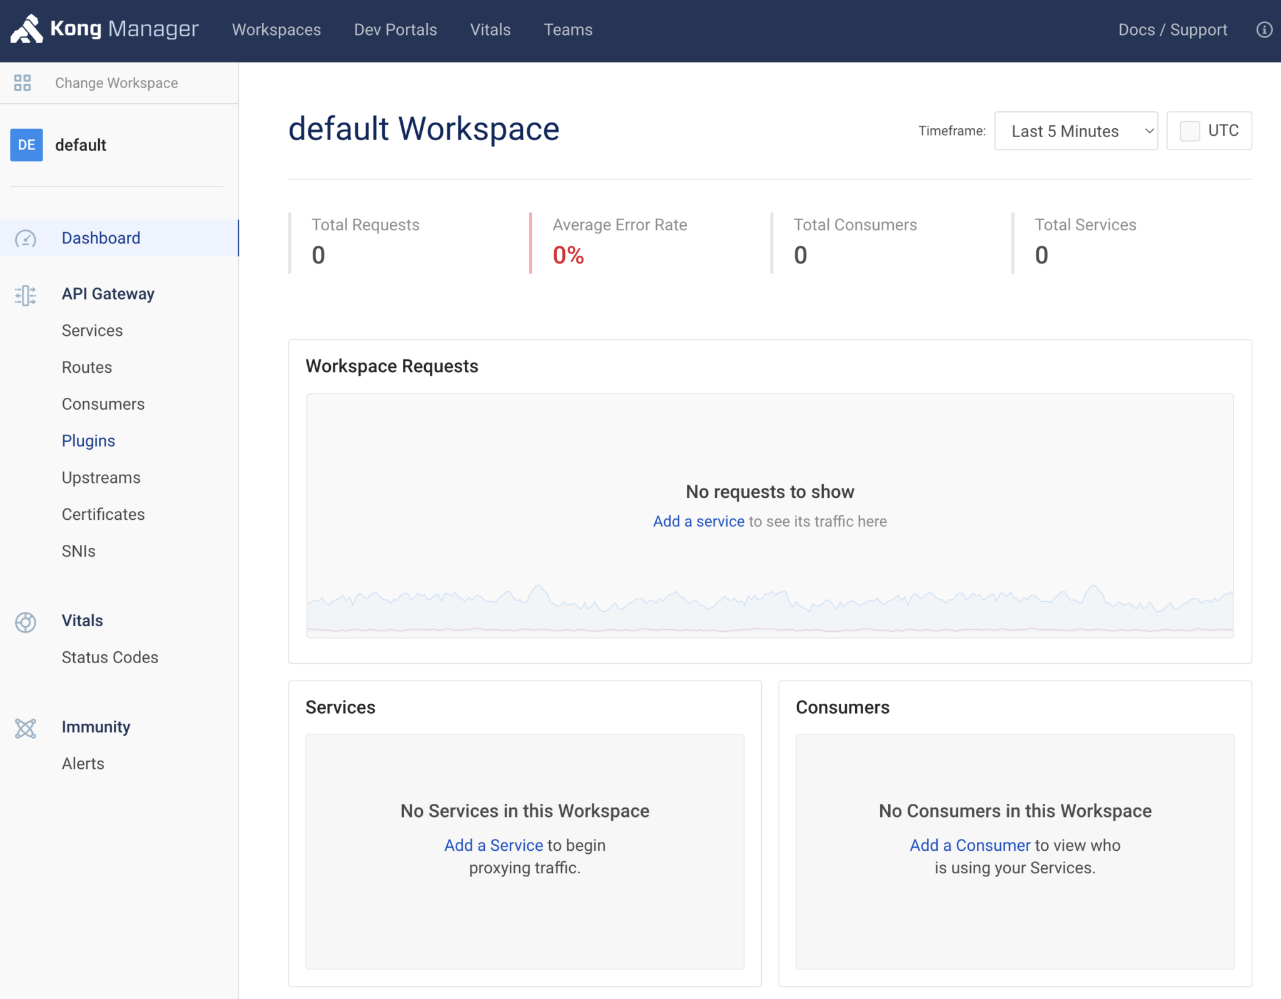Click the Dashboard gauge icon
Screen dimensions: 1281x999
click(26, 238)
